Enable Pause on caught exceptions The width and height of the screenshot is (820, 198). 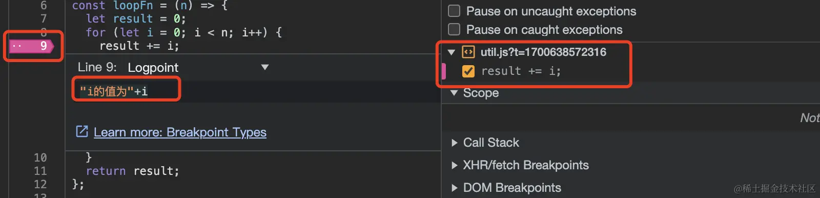[x=454, y=30]
